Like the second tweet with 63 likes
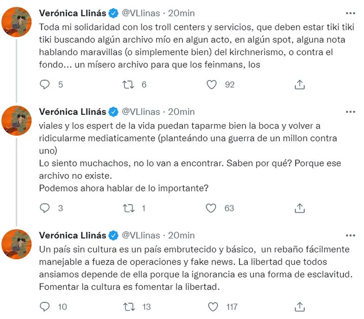 212,208
